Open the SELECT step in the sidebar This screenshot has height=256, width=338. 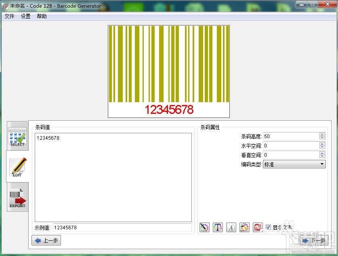pyautogui.click(x=17, y=137)
